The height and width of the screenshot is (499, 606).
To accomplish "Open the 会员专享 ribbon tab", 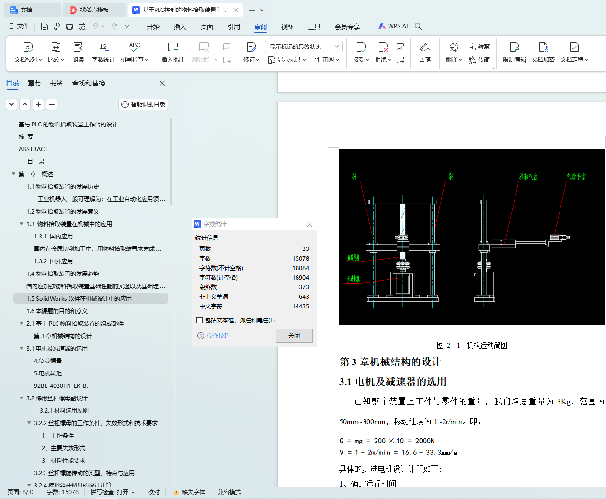I will click(x=347, y=26).
